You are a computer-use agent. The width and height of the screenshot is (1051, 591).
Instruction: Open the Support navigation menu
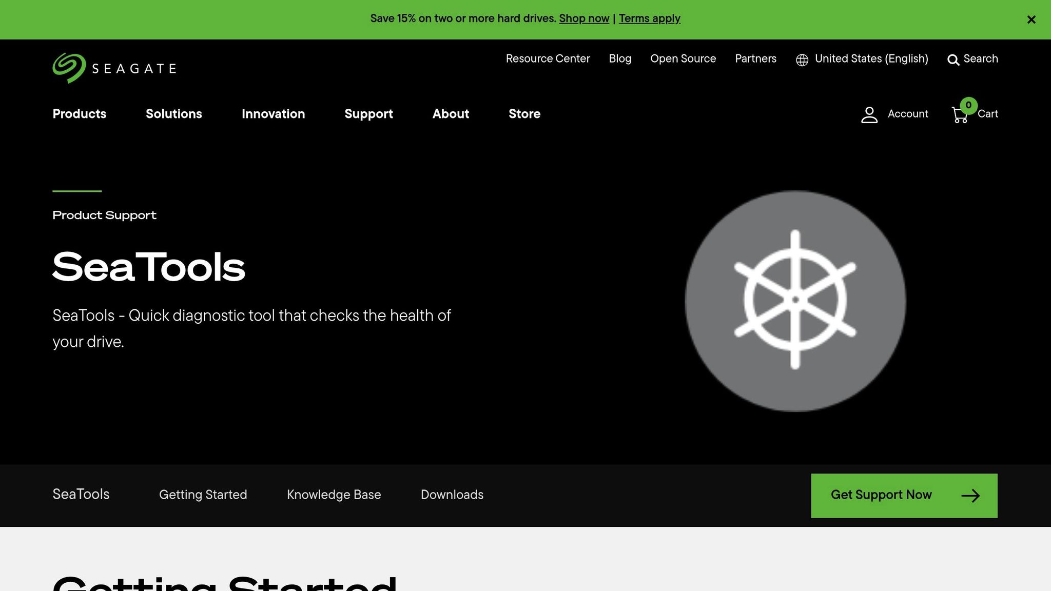pyautogui.click(x=368, y=114)
